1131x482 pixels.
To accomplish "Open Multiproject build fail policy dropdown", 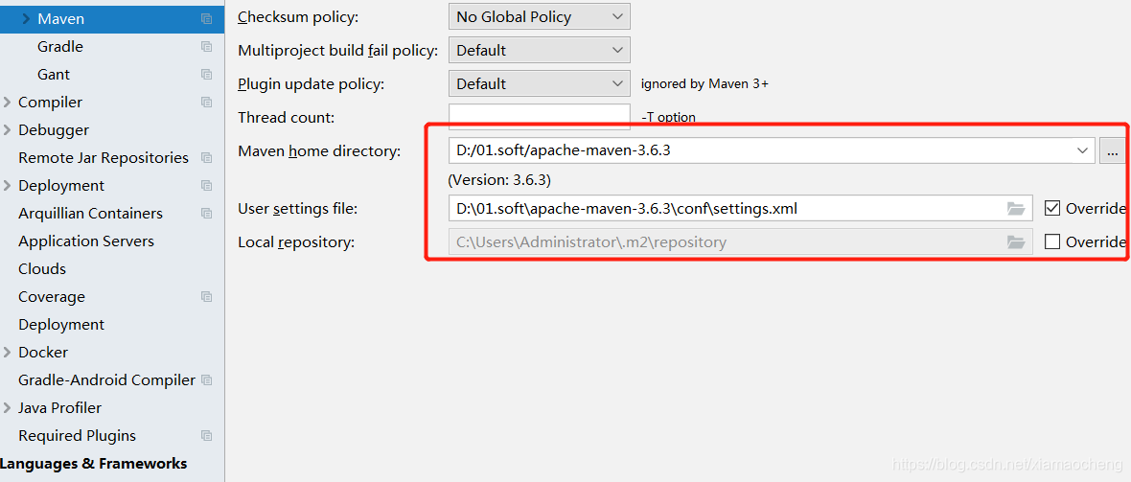I will coord(539,51).
